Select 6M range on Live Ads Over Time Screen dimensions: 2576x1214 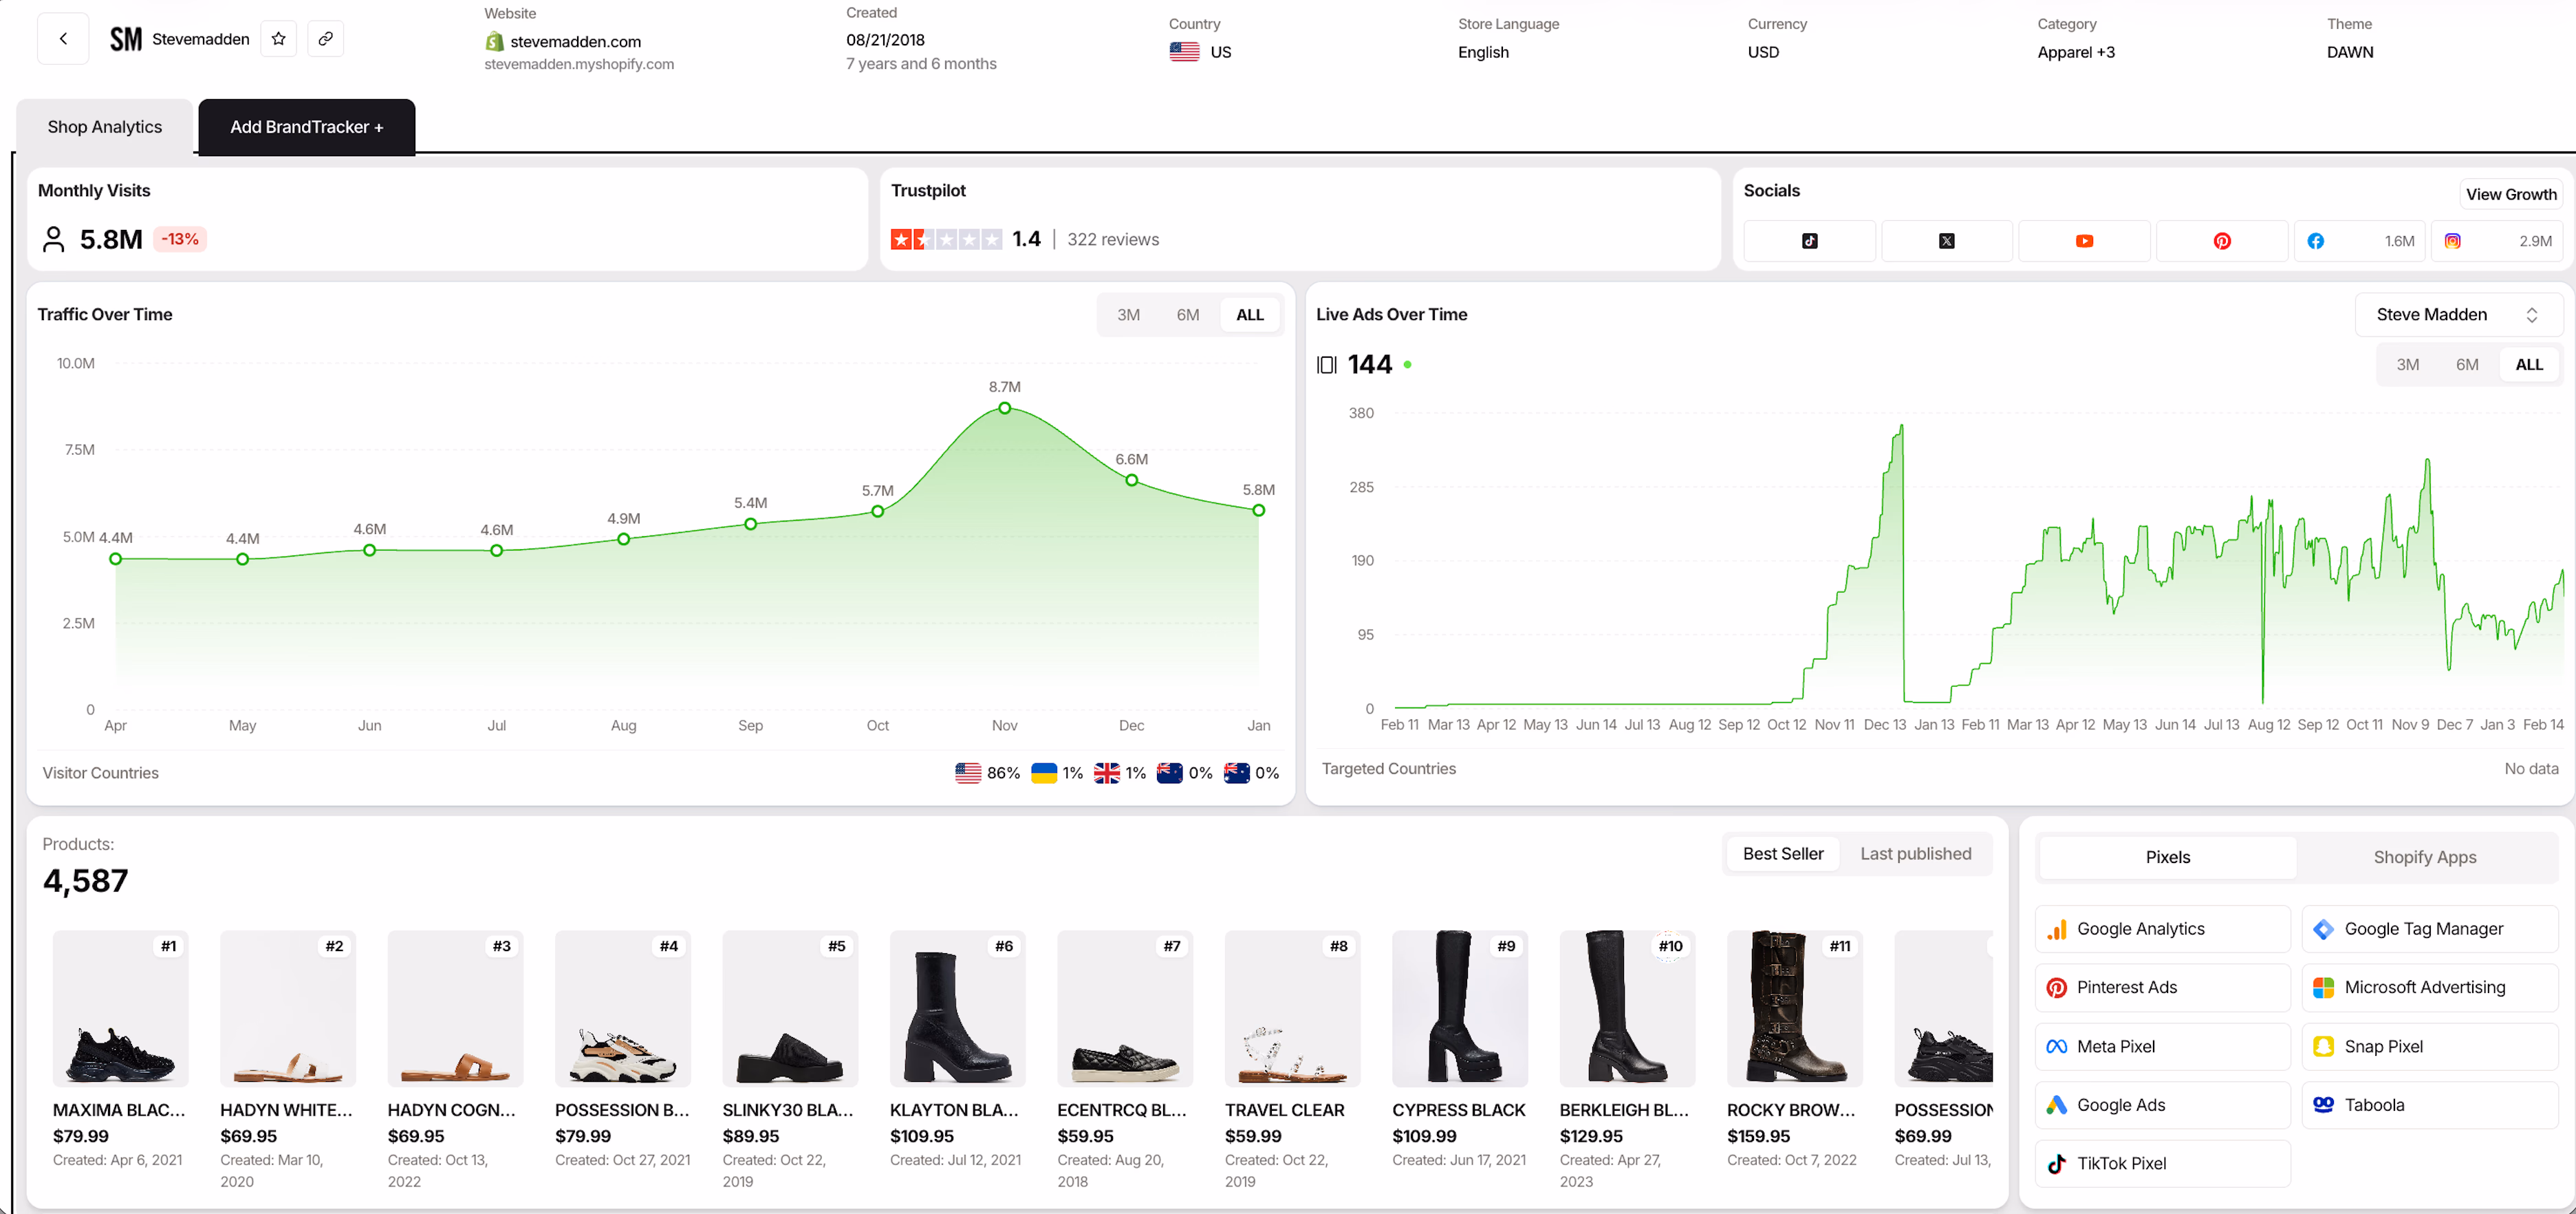(x=2468, y=364)
